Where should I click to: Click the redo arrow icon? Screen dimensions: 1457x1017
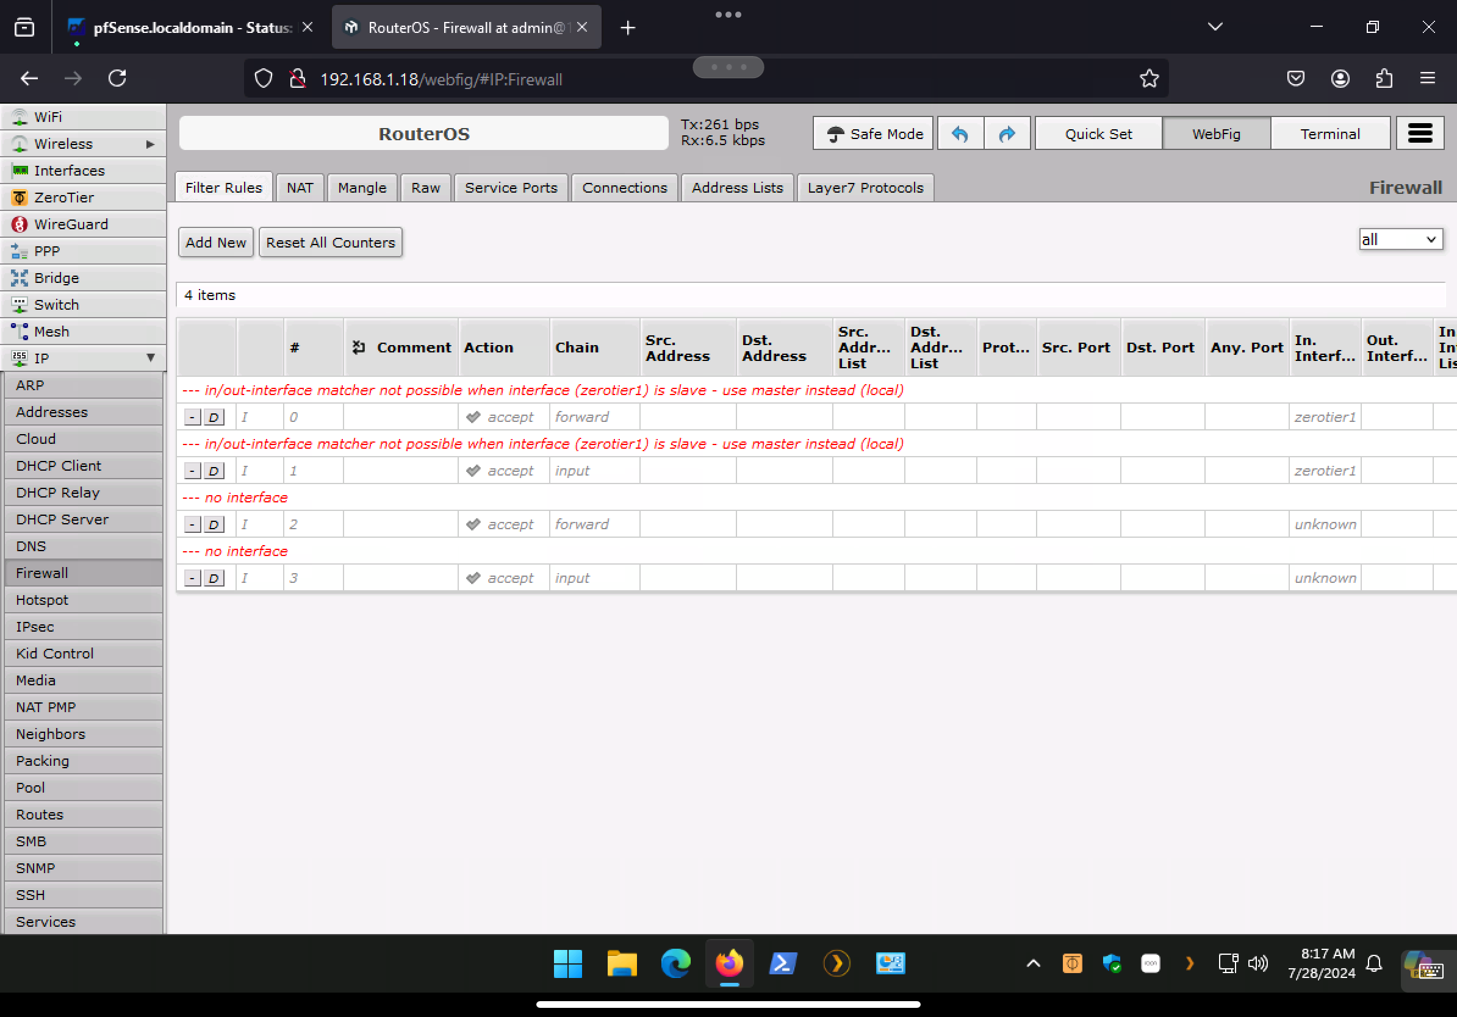tap(1007, 134)
